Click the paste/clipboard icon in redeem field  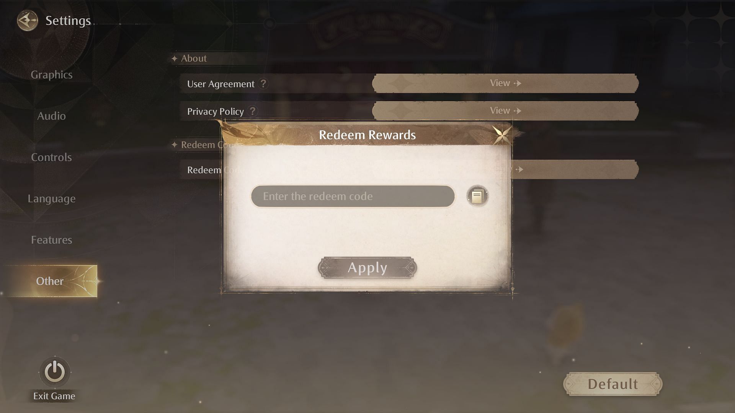pos(477,196)
